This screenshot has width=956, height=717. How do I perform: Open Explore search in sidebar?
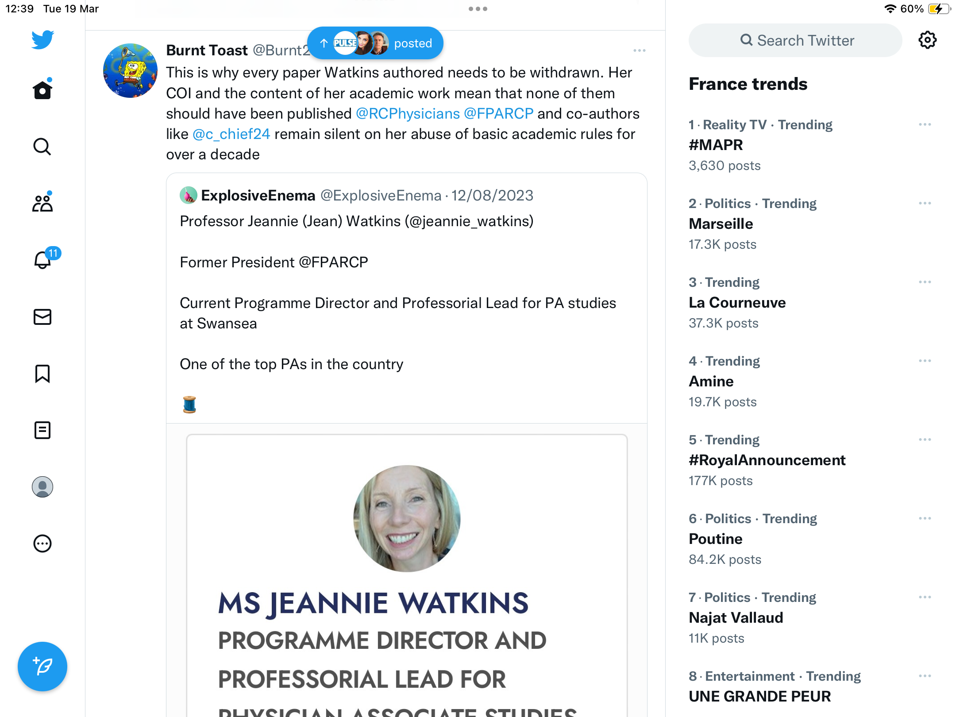point(42,146)
